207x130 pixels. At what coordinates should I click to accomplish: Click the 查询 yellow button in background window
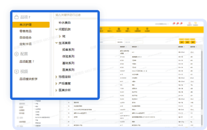(182, 42)
